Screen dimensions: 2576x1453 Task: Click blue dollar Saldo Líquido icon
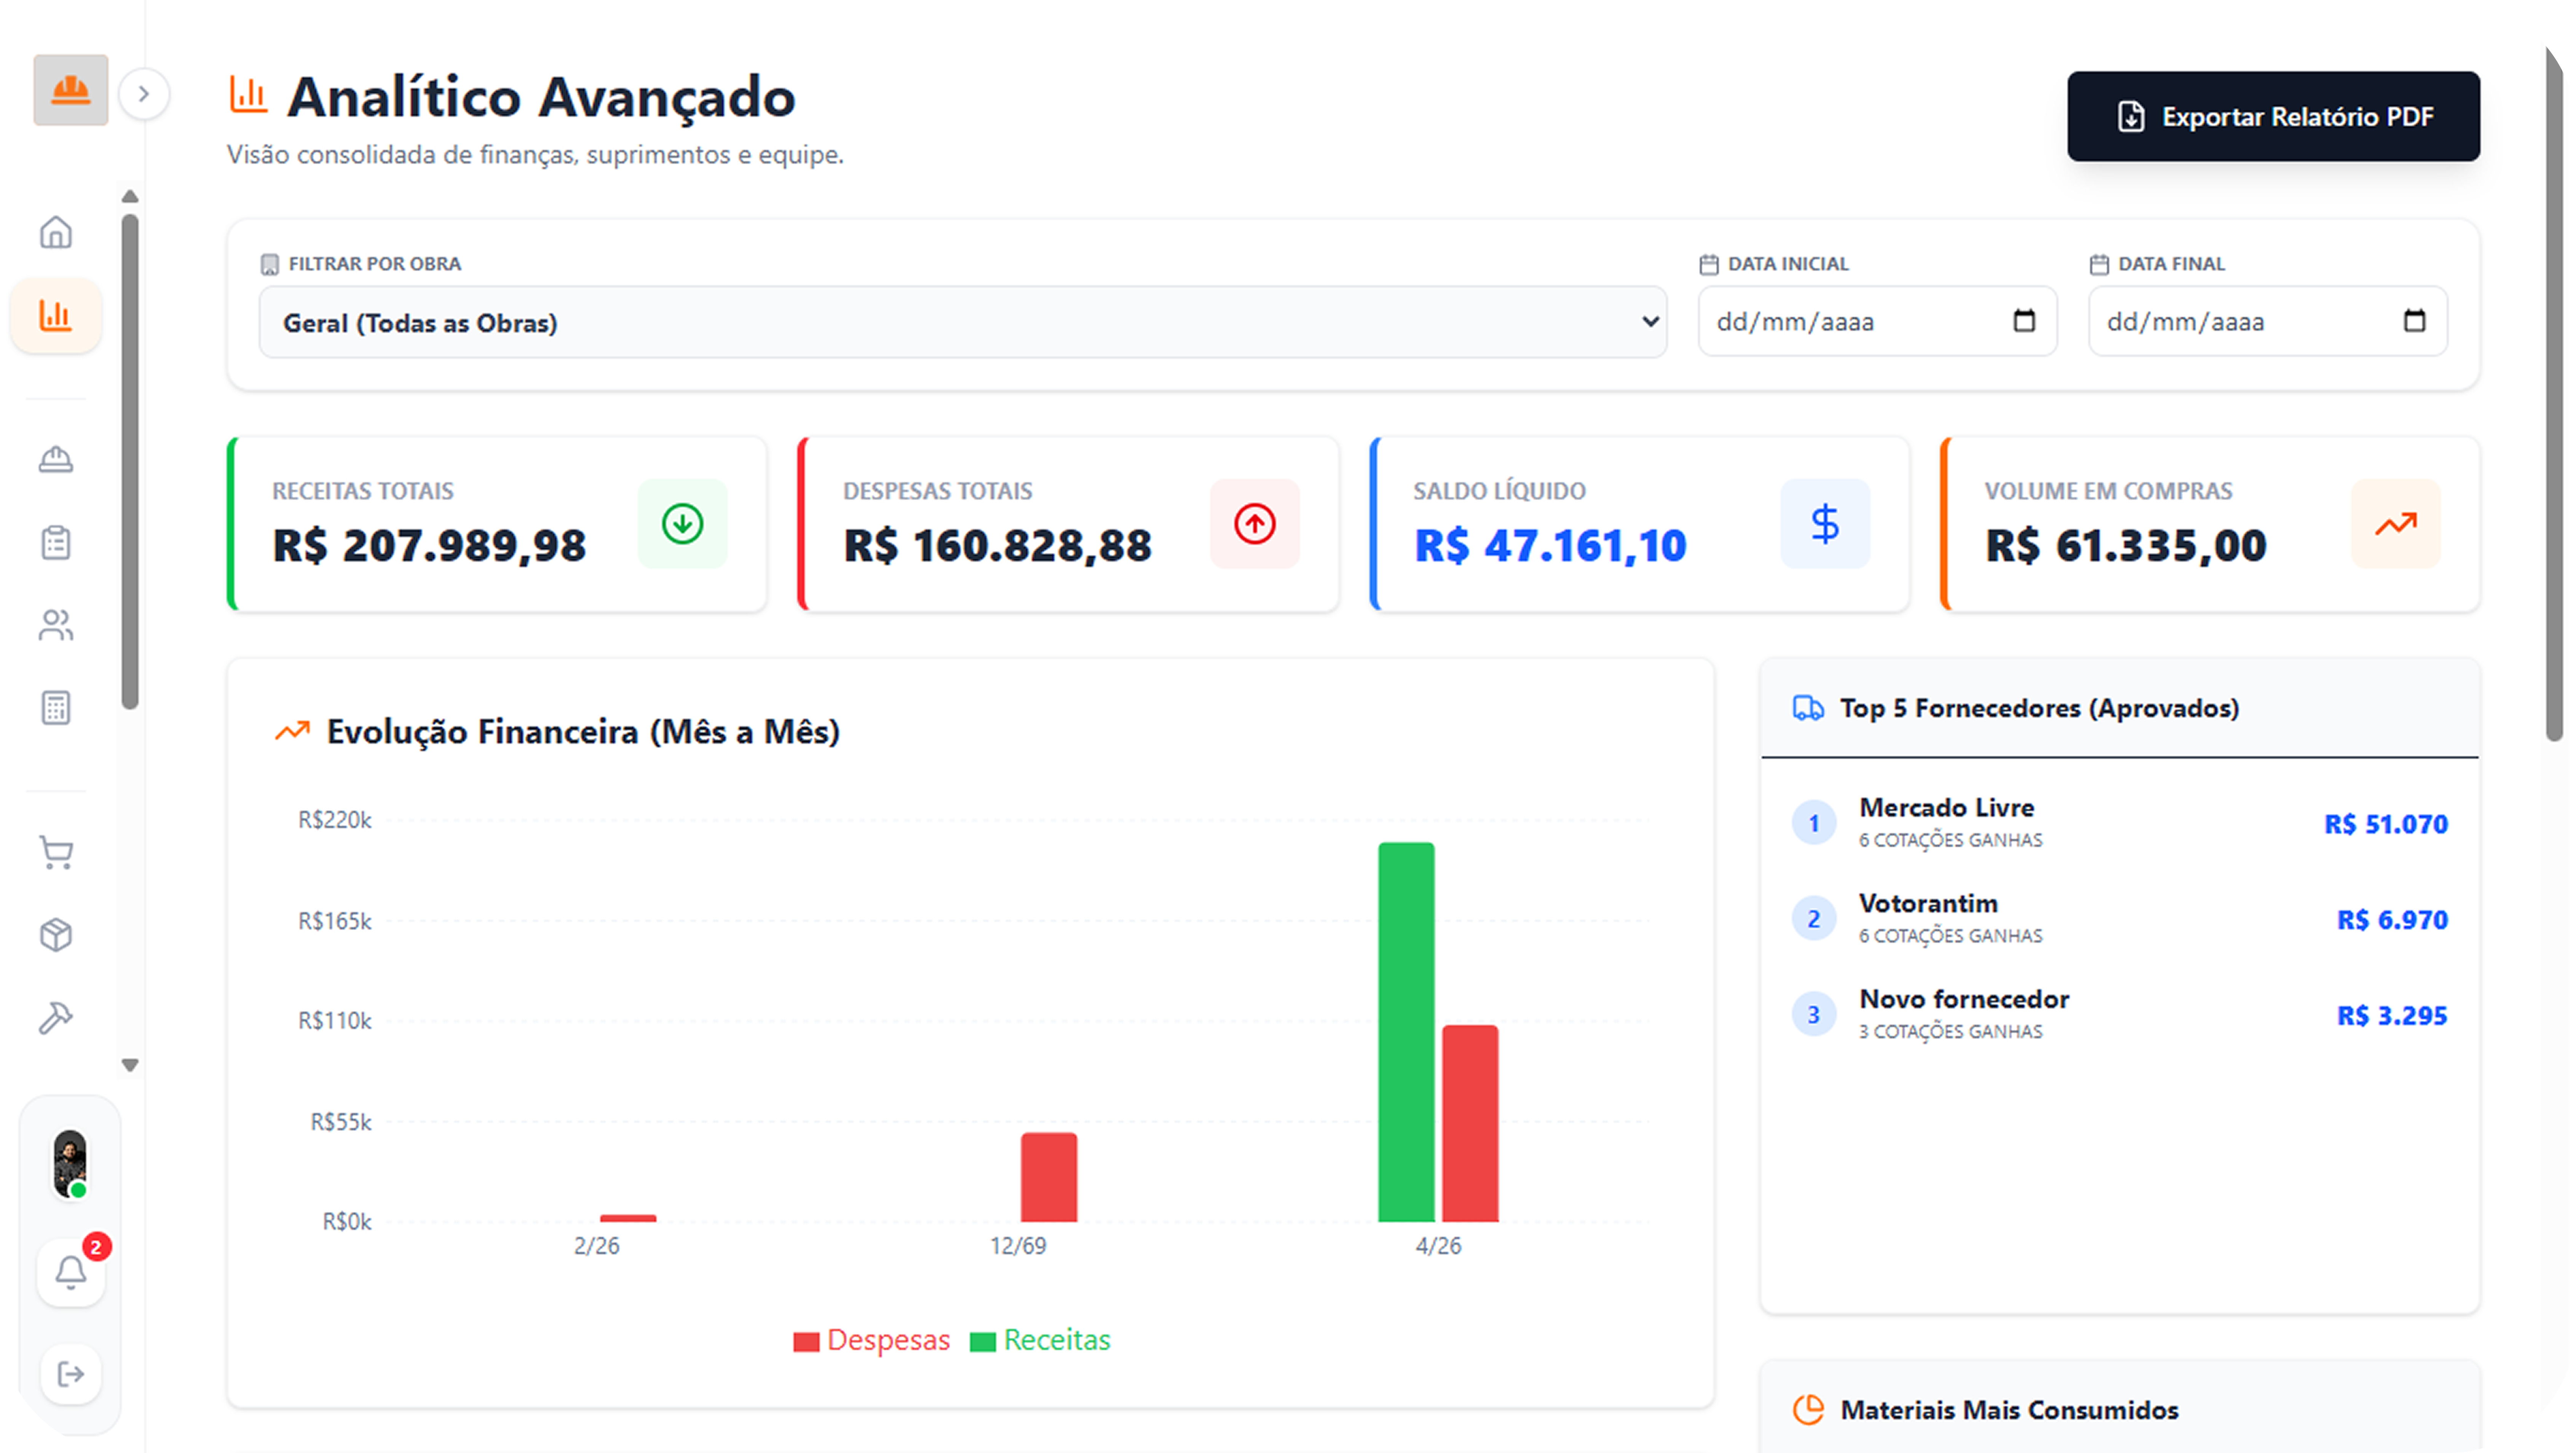tap(1825, 523)
